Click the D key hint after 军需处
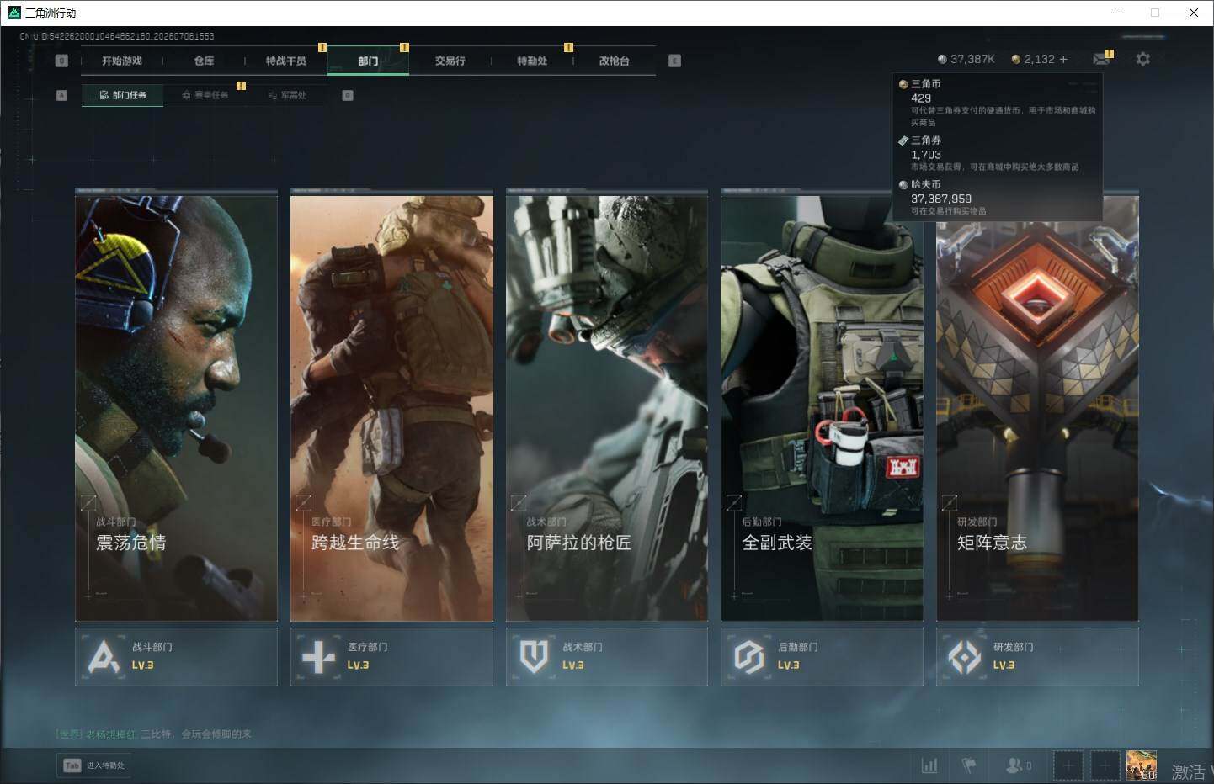Viewport: 1214px width, 784px height. click(x=348, y=95)
